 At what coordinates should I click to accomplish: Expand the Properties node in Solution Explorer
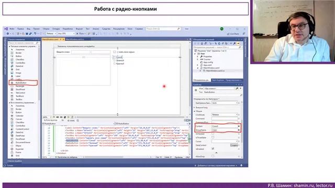click(x=198, y=57)
